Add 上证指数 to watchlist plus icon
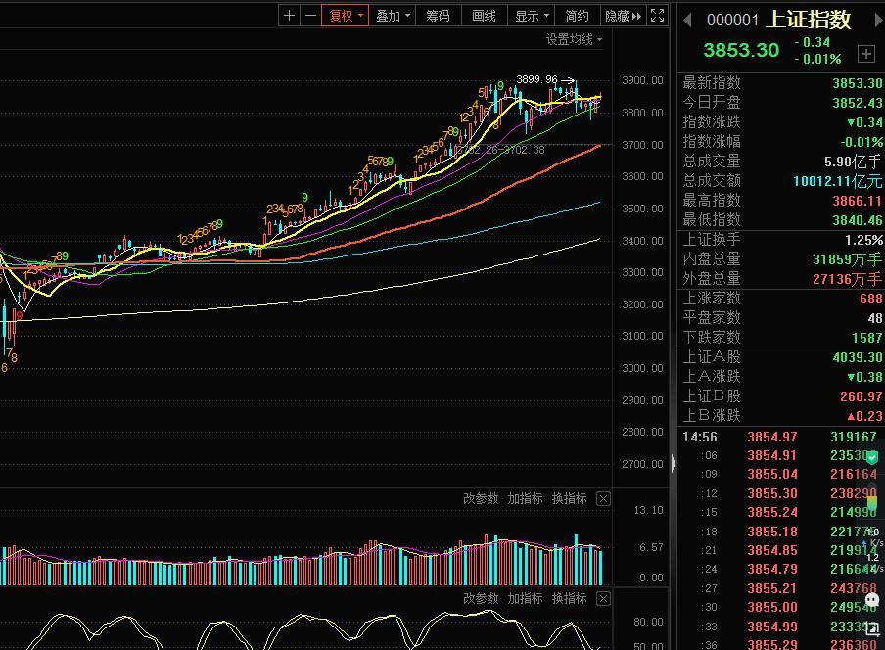Viewport: 885px width, 650px height. (x=865, y=54)
